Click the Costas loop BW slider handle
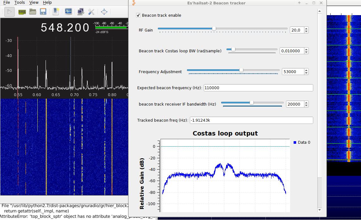 (233, 49)
